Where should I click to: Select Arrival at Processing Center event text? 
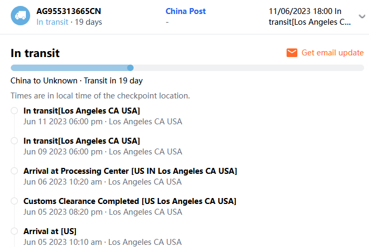pos(130,171)
